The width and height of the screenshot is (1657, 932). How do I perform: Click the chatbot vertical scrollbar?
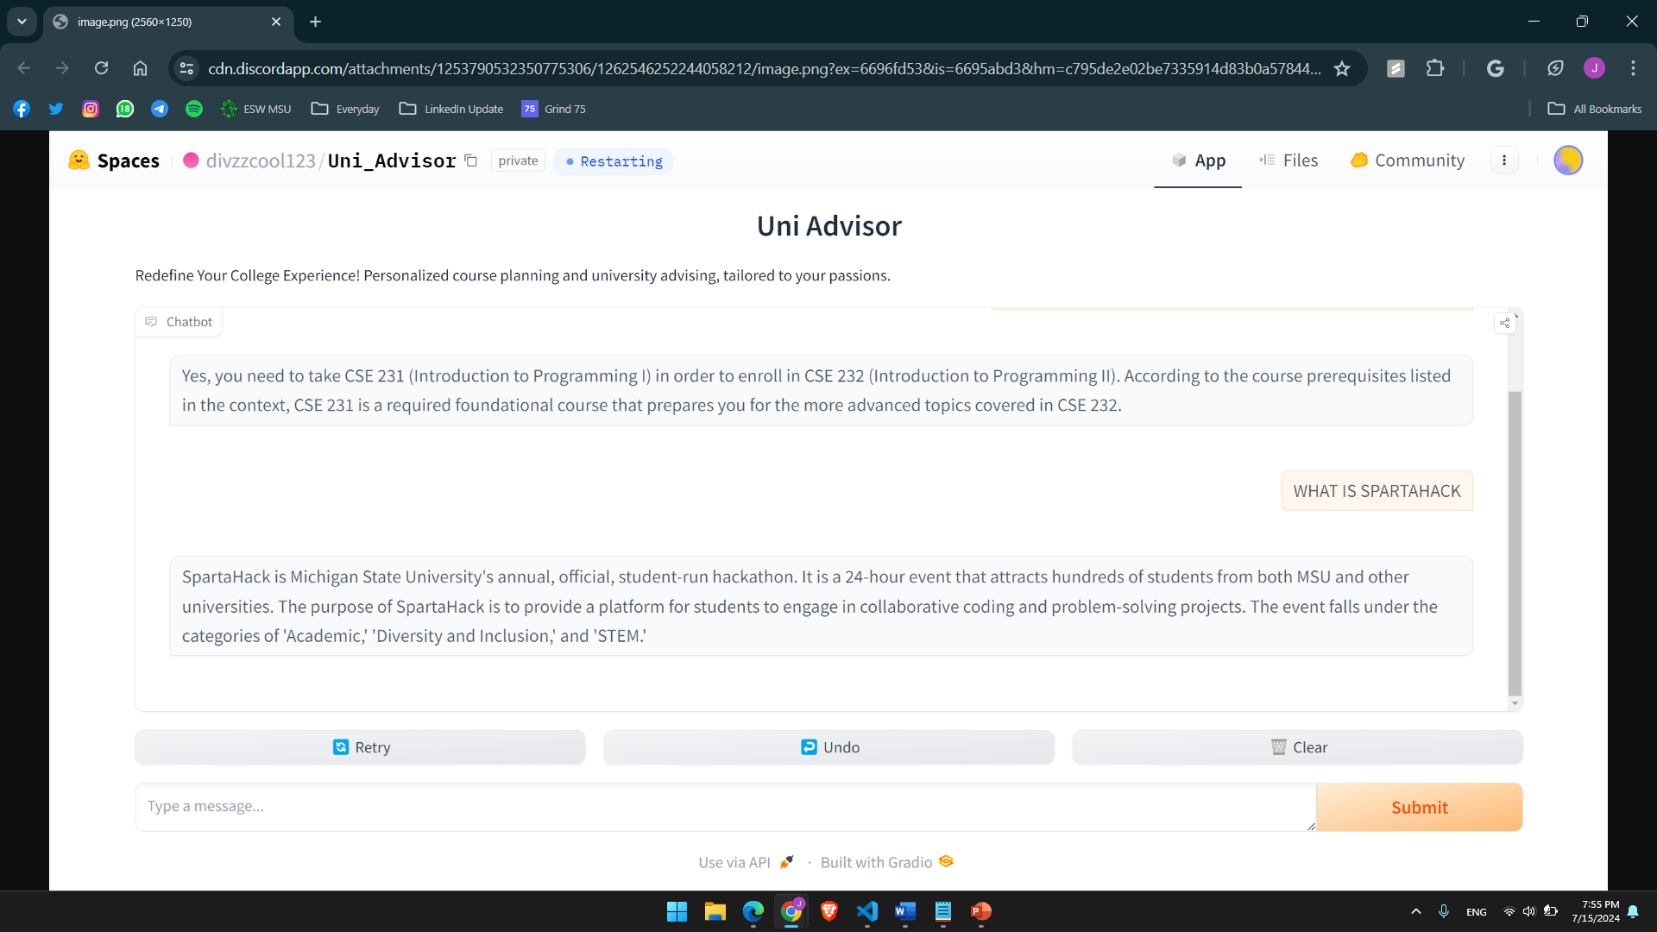[1514, 544]
